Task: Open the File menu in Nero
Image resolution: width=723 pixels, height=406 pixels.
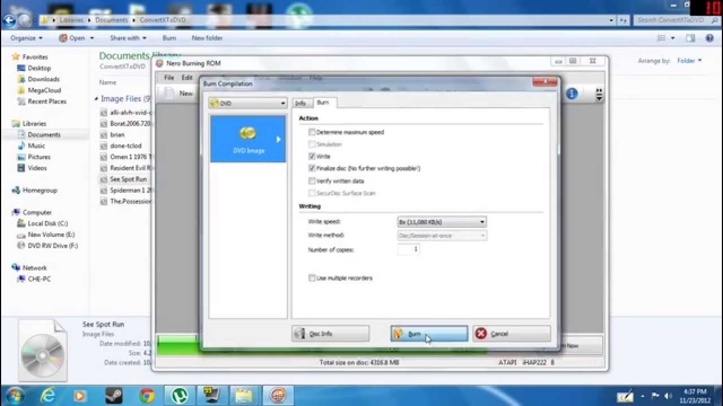Action: click(169, 78)
